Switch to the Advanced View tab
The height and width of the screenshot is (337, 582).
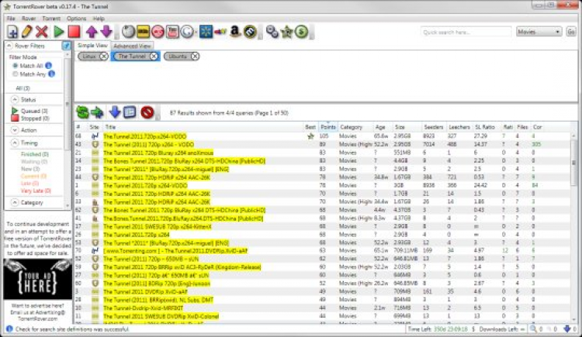[132, 46]
